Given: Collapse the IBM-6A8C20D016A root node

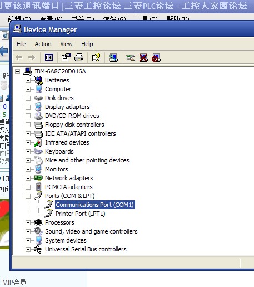Looking at the screenshot, I should coord(17,71).
